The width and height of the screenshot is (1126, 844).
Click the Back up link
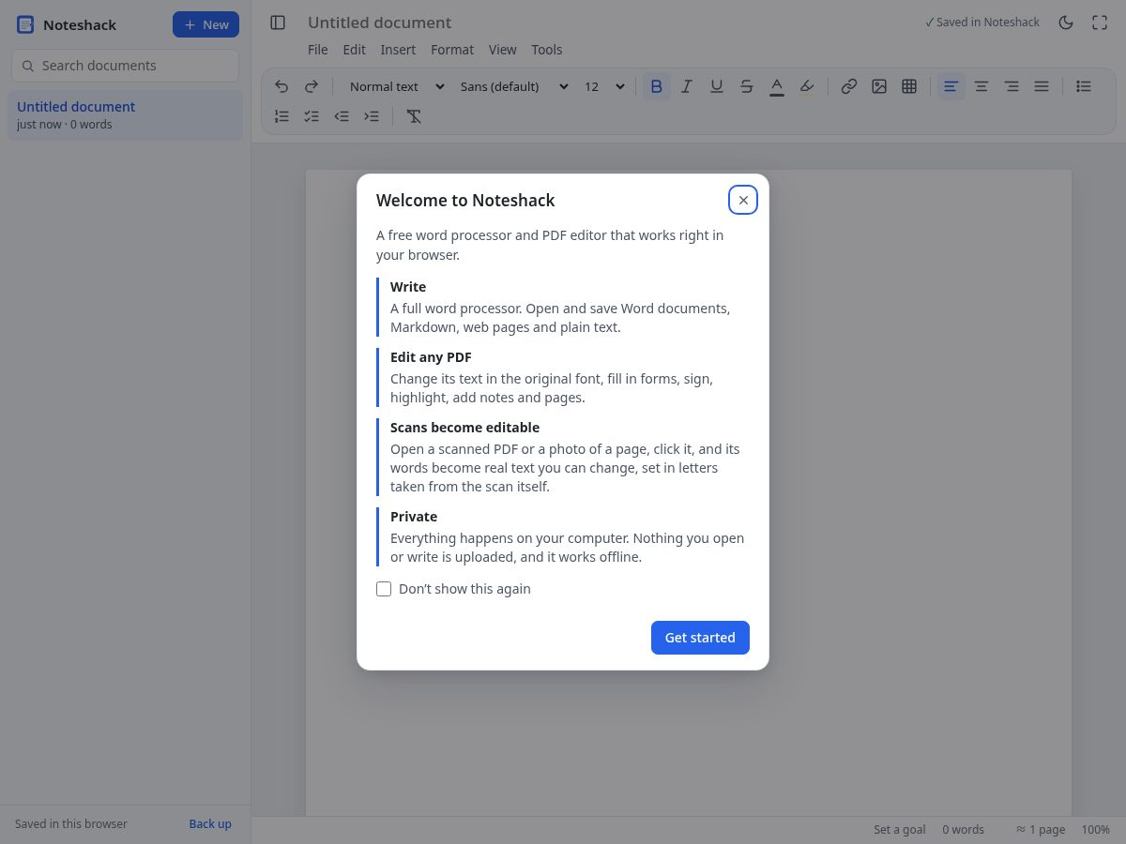(x=210, y=823)
